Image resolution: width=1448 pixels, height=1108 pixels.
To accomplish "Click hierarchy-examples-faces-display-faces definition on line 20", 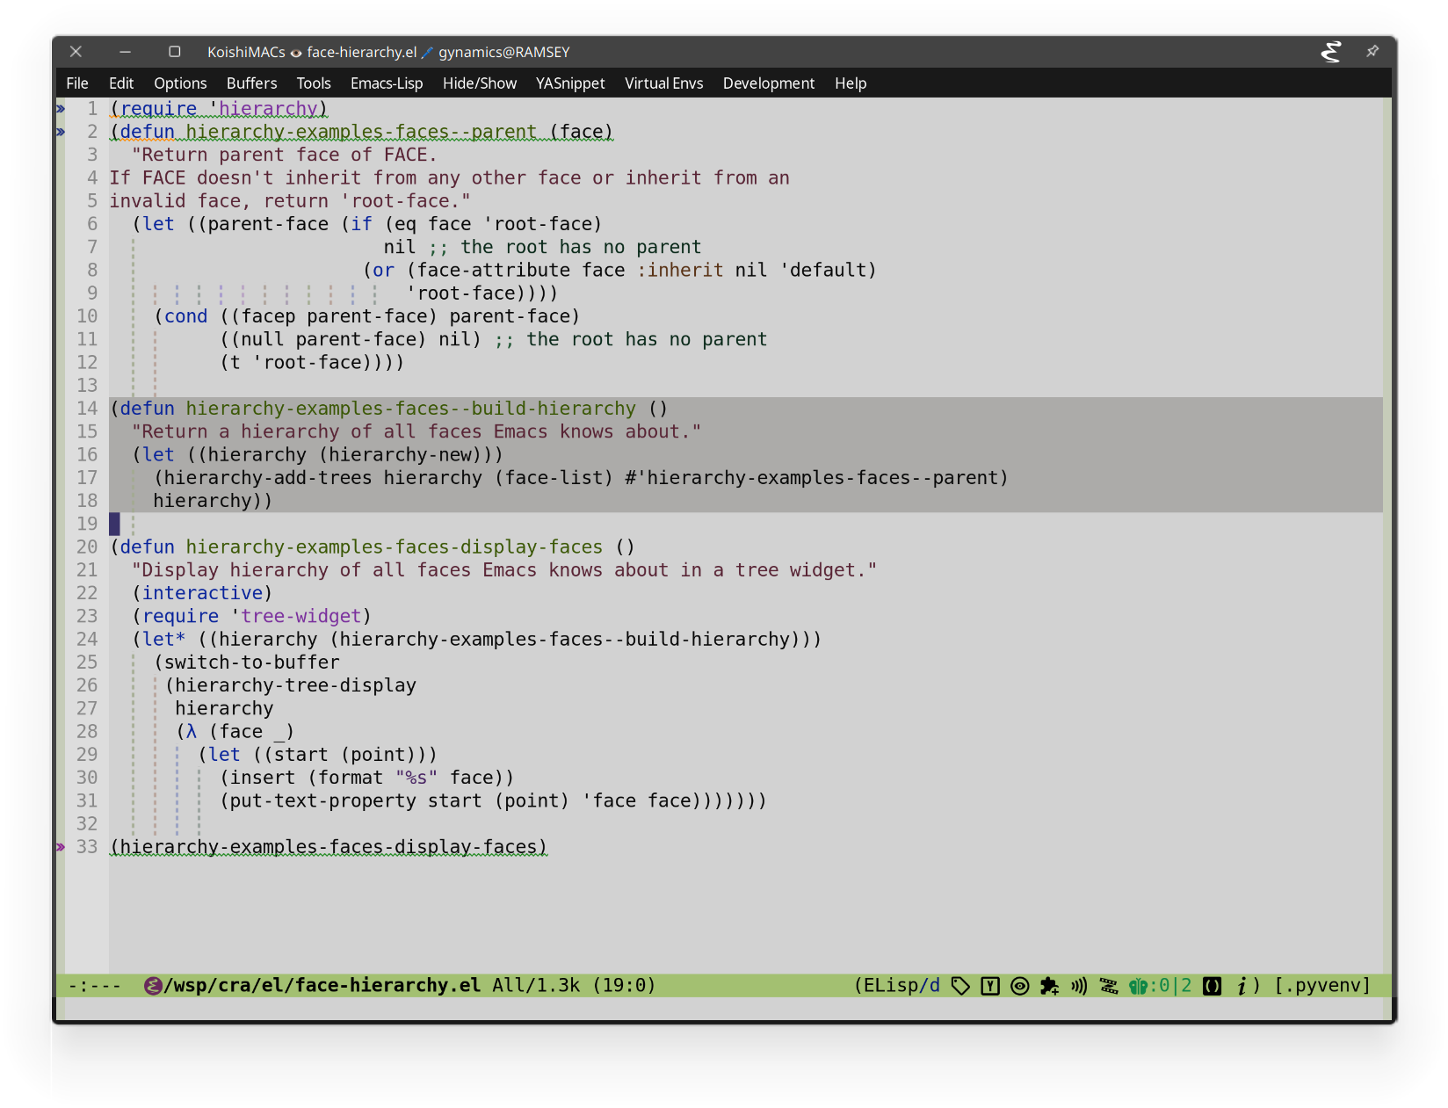I will (395, 547).
